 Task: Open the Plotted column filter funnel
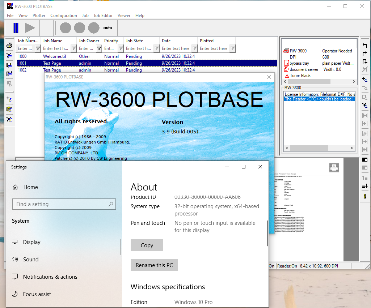(x=233, y=48)
